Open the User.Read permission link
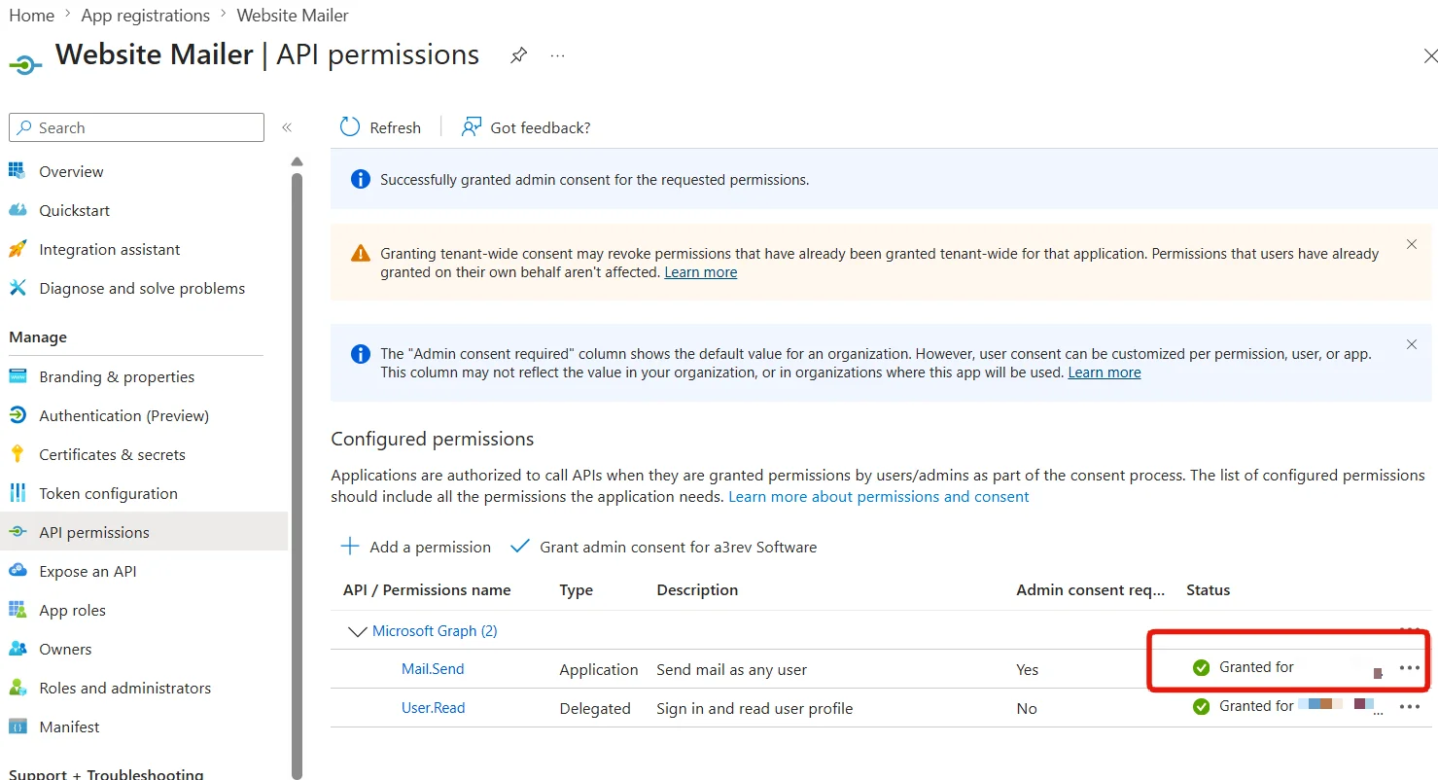 (433, 708)
